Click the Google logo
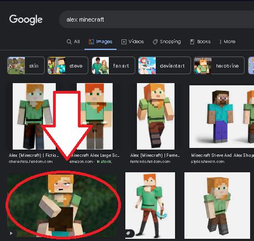Viewport: 254px width, 241px height. [x=26, y=19]
